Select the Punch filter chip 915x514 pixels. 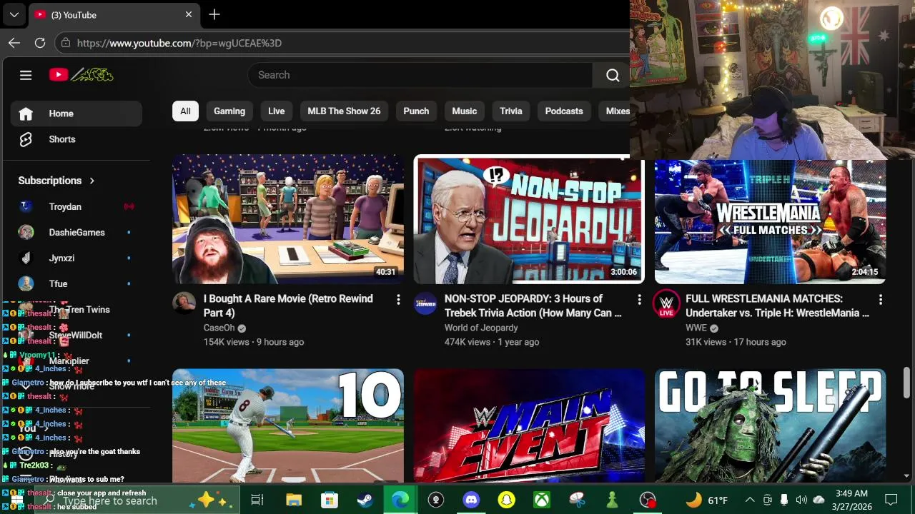[x=416, y=111]
